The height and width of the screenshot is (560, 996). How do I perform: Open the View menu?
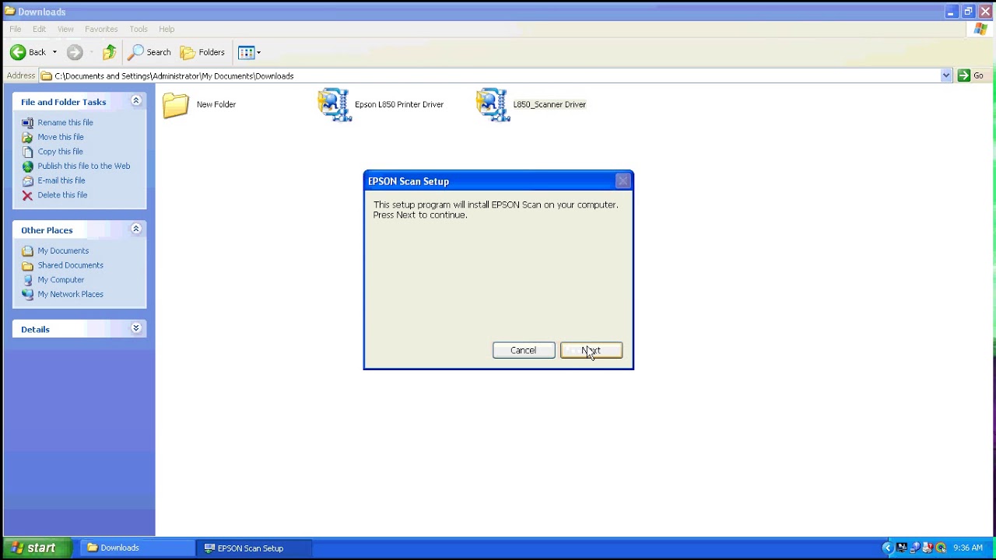click(65, 29)
